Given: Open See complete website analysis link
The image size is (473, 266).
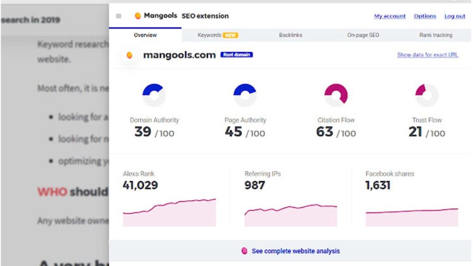Looking at the screenshot, I should tap(296, 251).
